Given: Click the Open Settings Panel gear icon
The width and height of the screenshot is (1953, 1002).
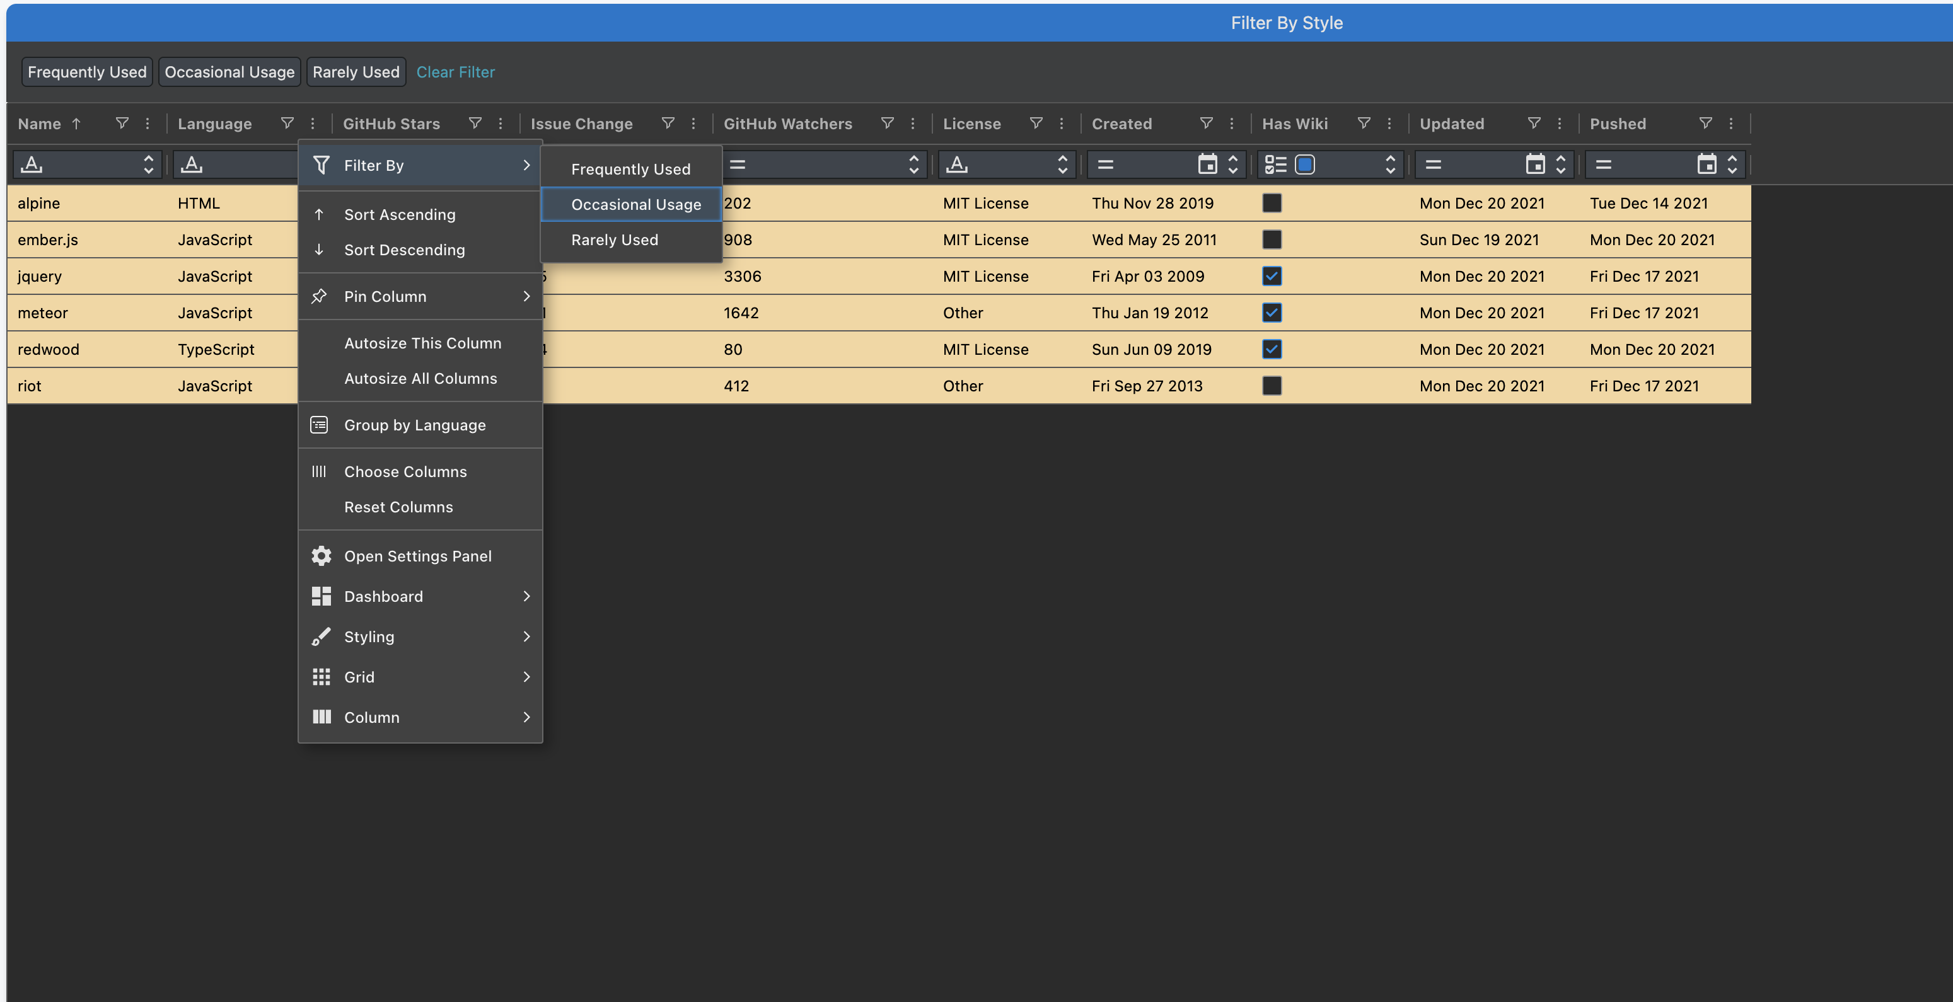Looking at the screenshot, I should (321, 556).
